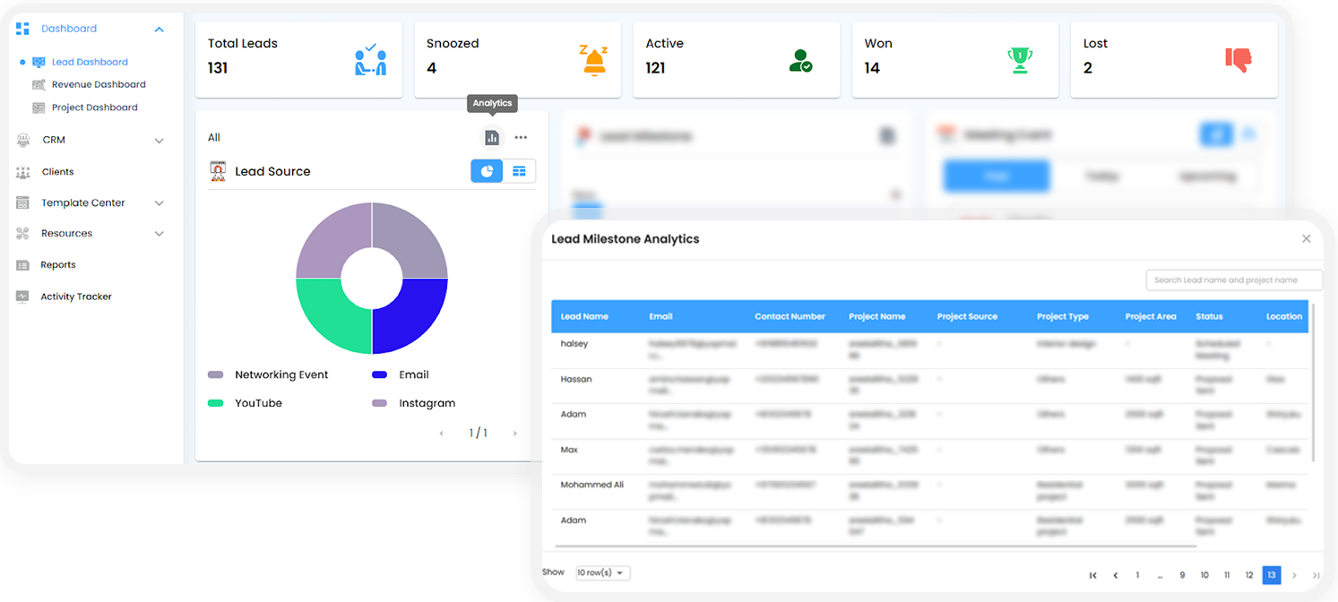
Task: Open the 10 row(s) dropdown
Action: coord(603,572)
